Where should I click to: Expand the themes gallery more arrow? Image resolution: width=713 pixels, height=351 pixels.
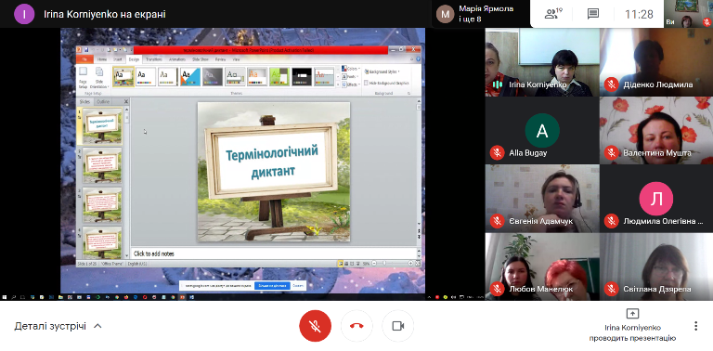338,84
